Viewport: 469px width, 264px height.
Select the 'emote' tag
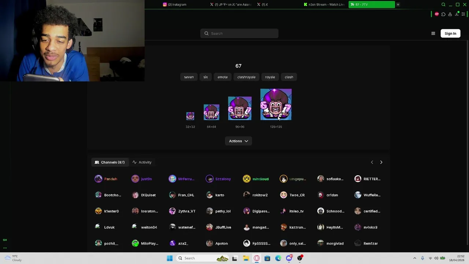[222, 77]
